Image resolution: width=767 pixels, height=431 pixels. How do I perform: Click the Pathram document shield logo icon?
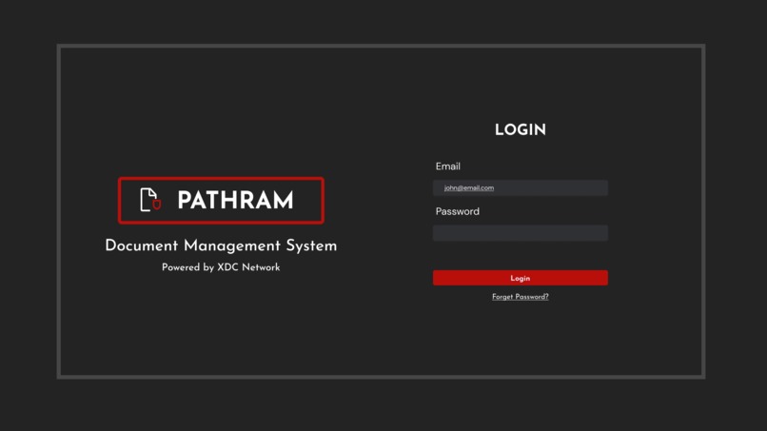click(x=150, y=200)
